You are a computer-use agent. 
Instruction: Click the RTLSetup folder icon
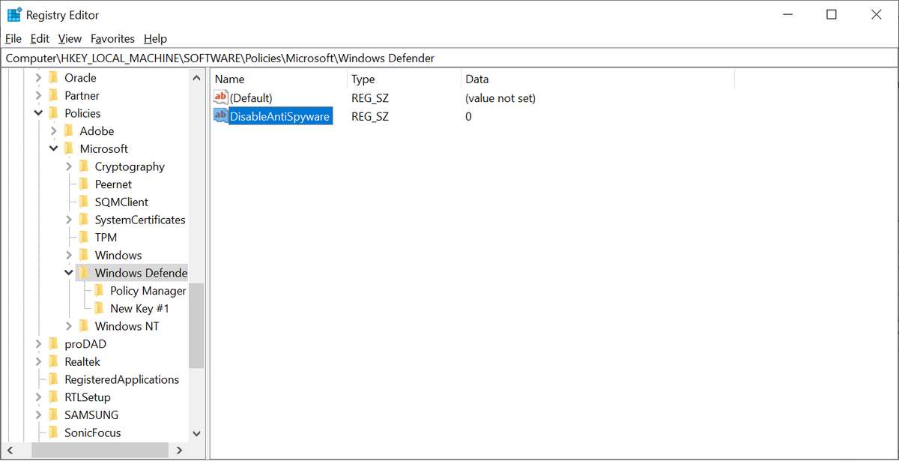53,397
